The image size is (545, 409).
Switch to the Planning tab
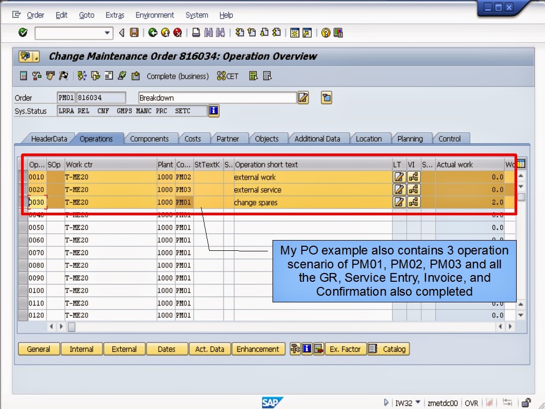pos(410,139)
